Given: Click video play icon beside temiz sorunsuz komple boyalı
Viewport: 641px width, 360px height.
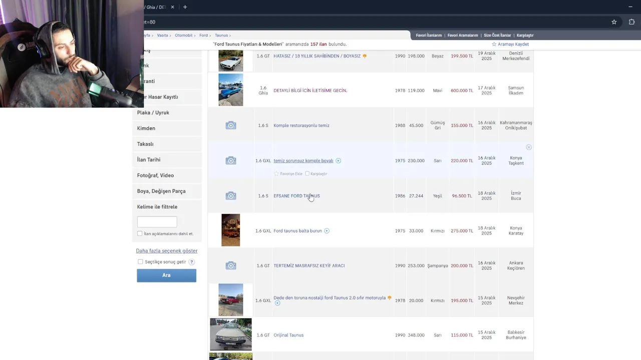Looking at the screenshot, I should coord(339,160).
